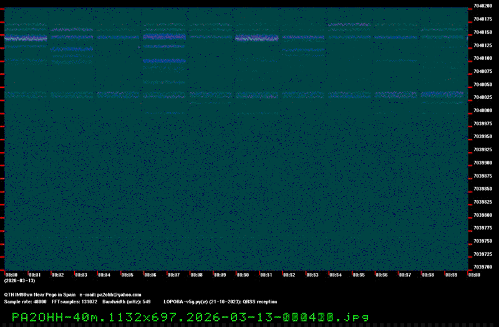
Task: Select the 7040150 frequency scale label
Action: point(484,32)
